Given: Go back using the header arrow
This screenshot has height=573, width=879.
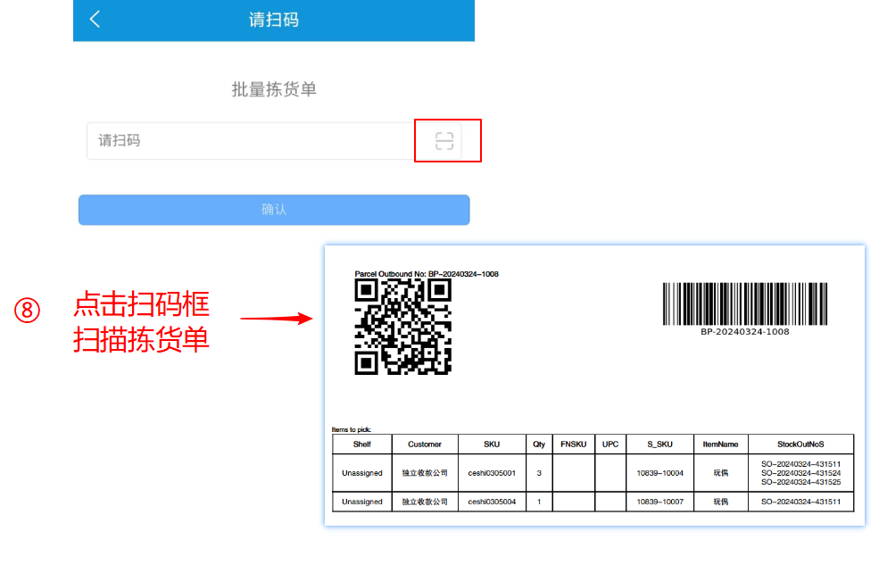Looking at the screenshot, I should click(95, 19).
